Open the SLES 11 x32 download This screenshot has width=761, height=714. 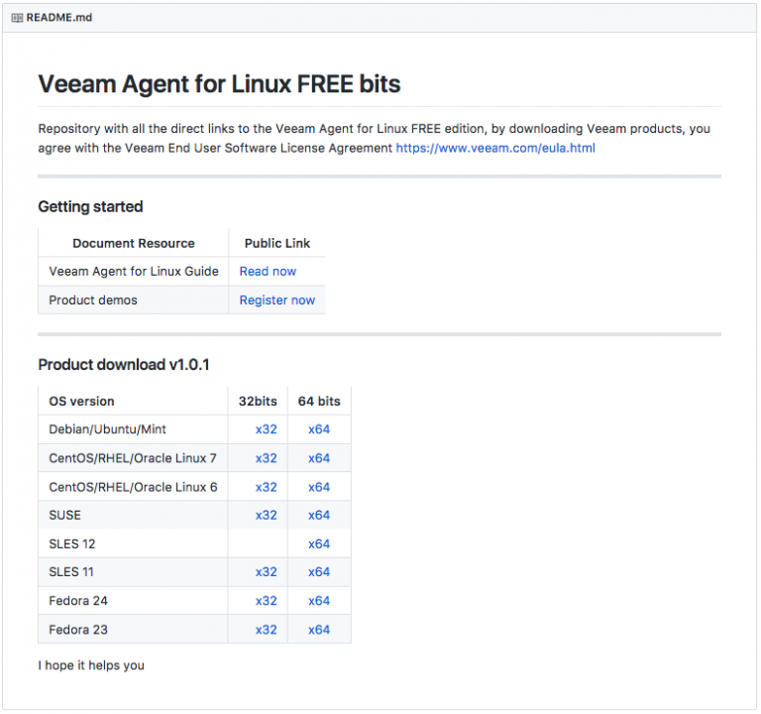(266, 571)
